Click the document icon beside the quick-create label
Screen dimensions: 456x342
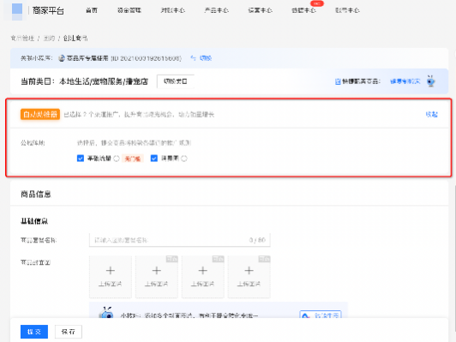[x=338, y=81]
